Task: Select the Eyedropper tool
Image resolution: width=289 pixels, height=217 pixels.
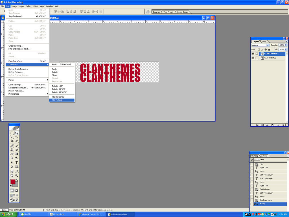Action: coord(17,172)
